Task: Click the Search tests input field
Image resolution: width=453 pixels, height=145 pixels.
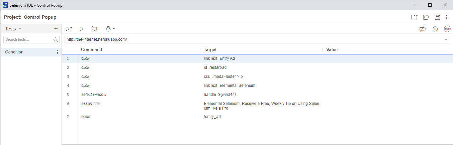Action: pyautogui.click(x=28, y=39)
